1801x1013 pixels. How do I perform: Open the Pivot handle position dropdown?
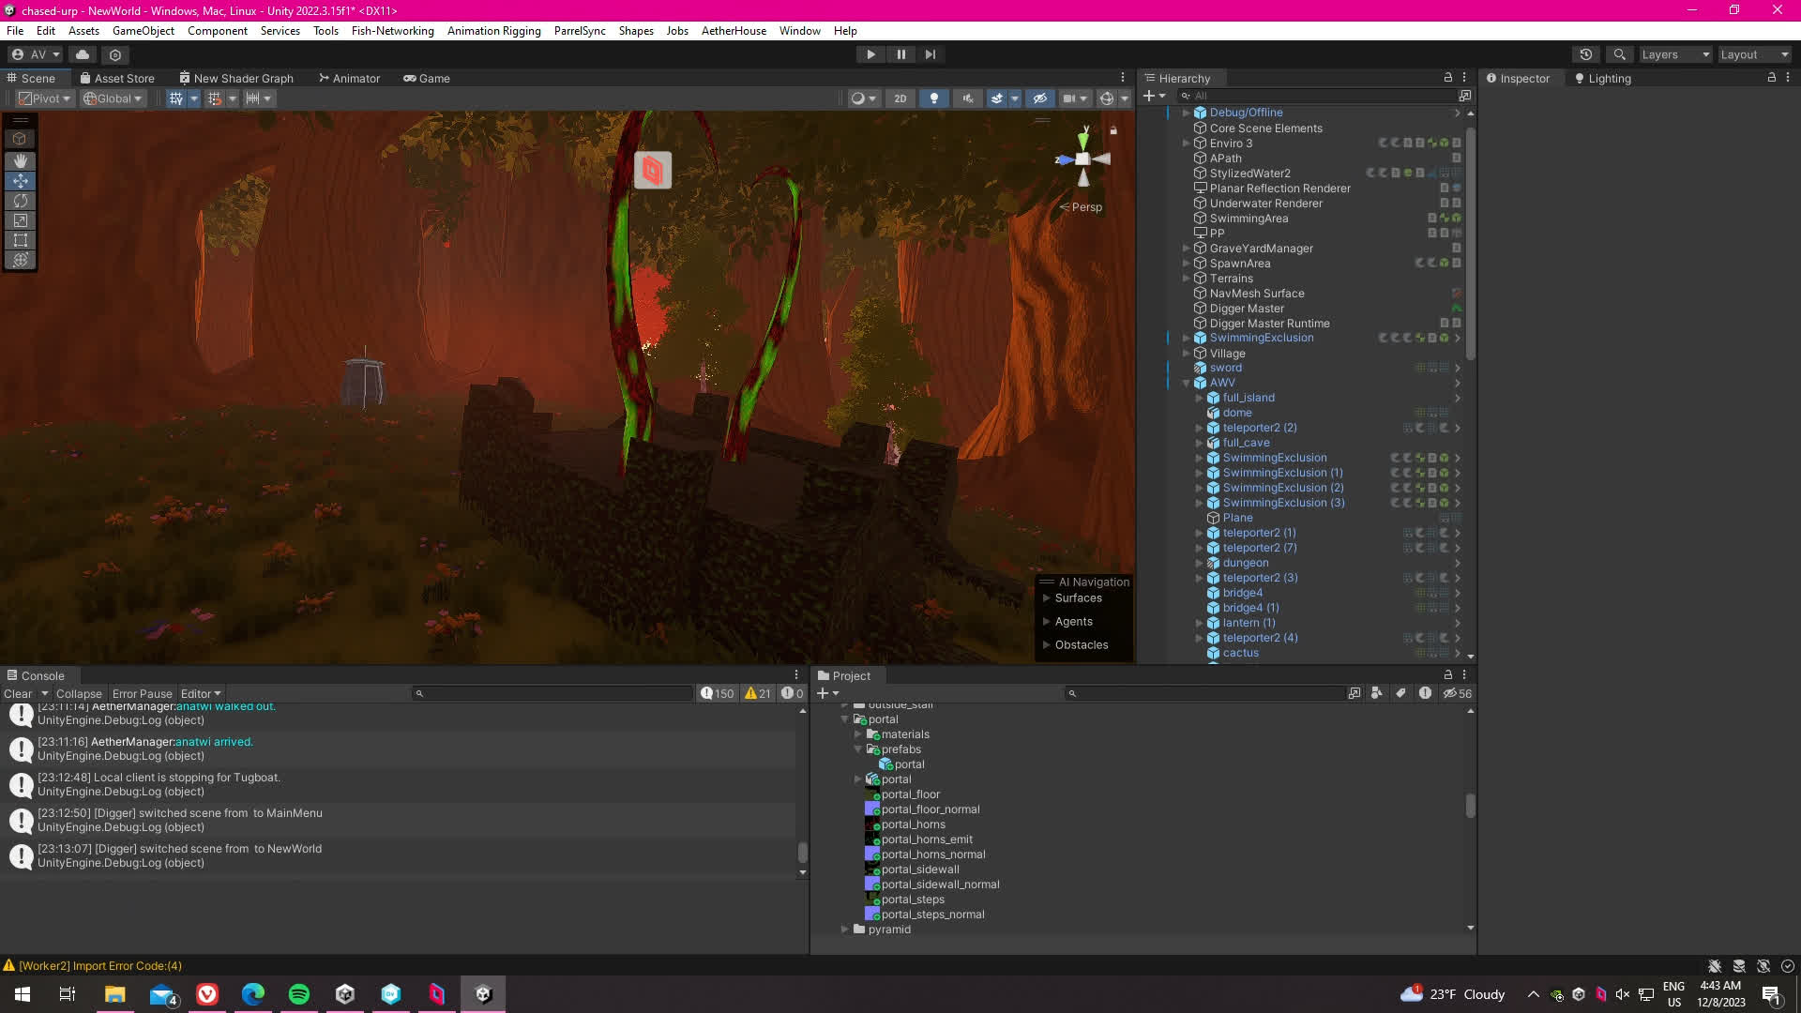pos(45,98)
